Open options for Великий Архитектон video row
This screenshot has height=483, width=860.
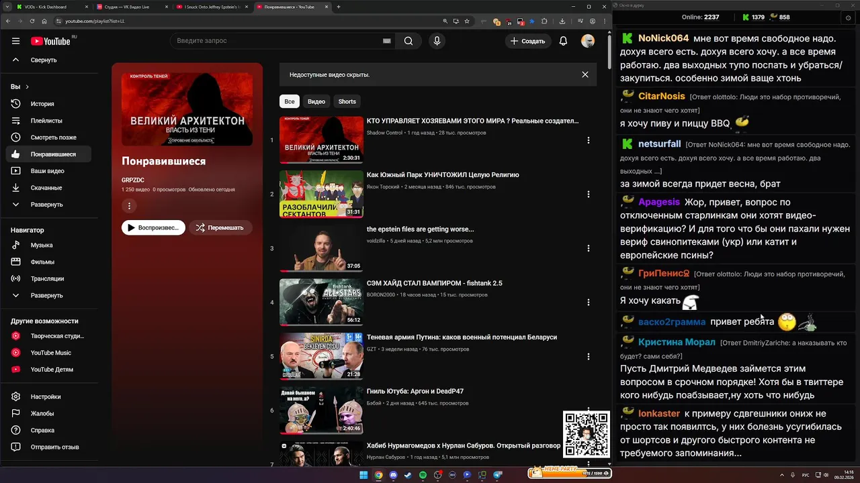(589, 140)
